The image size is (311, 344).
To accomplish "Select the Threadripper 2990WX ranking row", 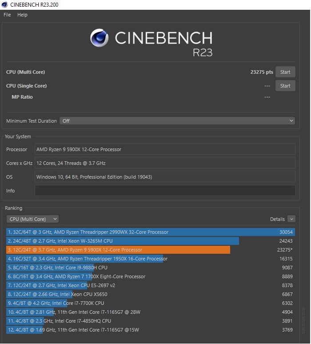I will [x=151, y=232].
